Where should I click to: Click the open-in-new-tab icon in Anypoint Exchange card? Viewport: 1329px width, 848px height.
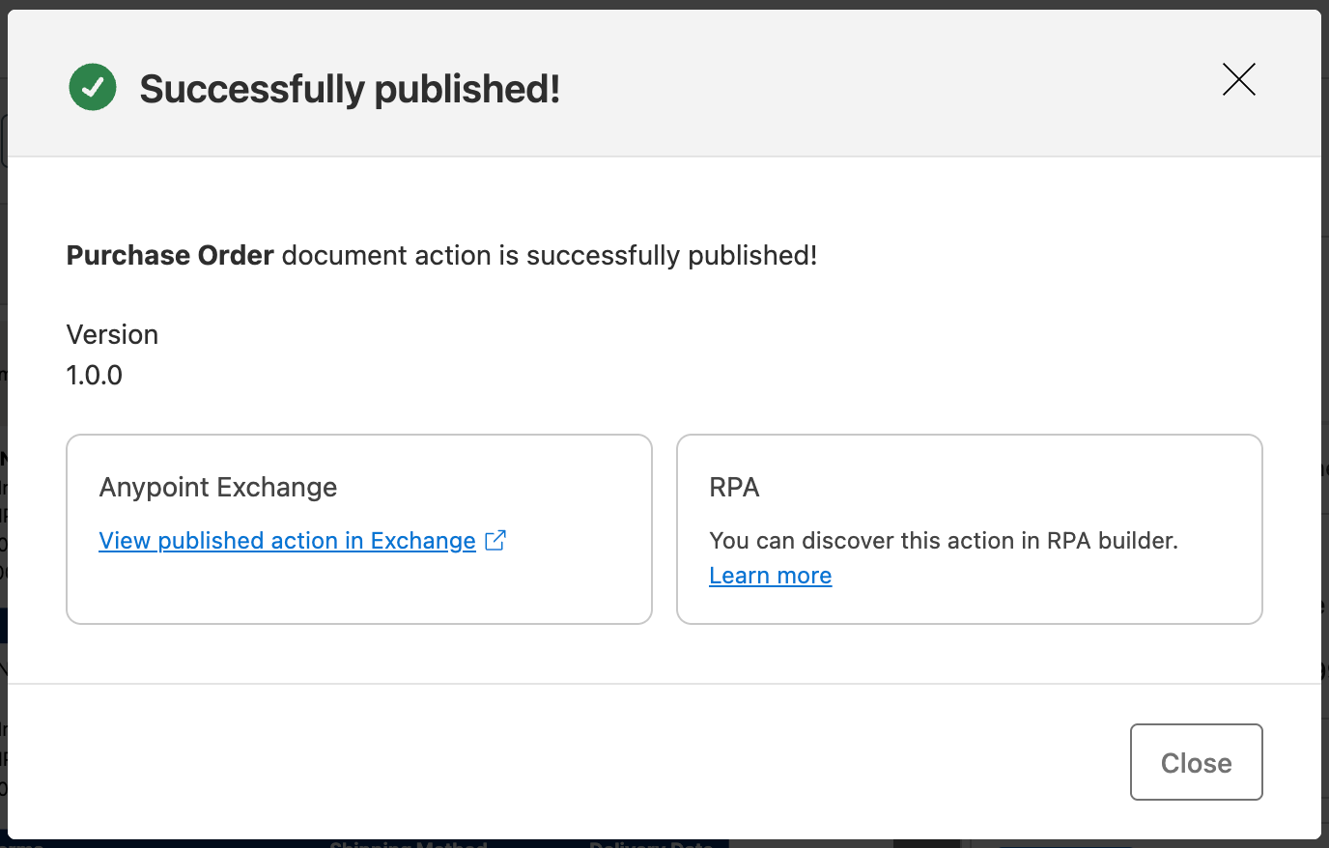point(495,541)
